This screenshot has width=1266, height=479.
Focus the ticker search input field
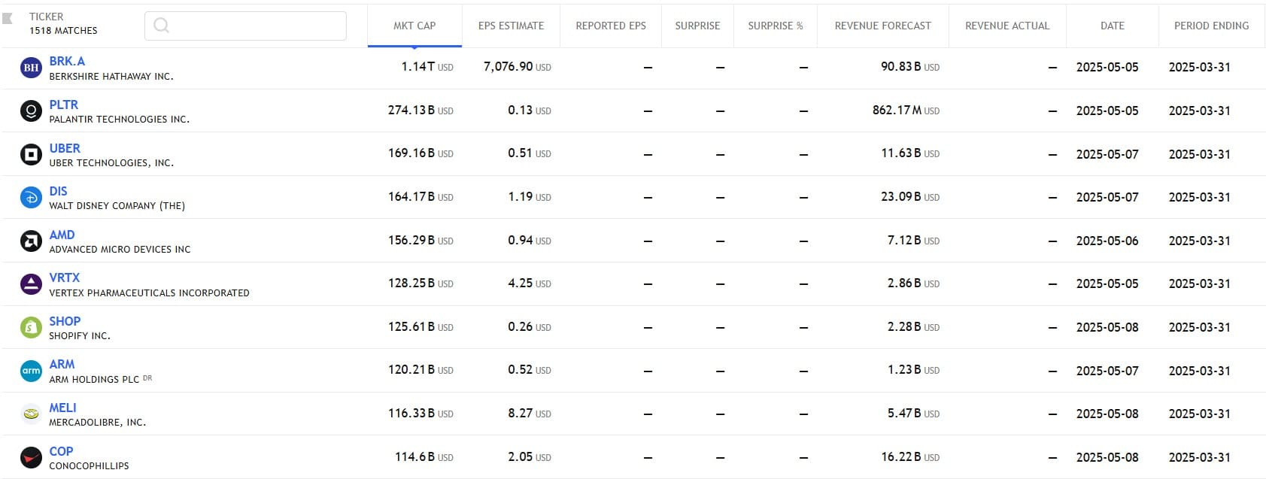pyautogui.click(x=245, y=26)
